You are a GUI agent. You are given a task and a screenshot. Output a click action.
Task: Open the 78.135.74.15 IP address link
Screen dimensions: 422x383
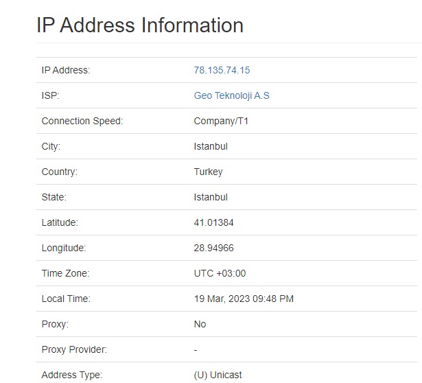(x=222, y=70)
